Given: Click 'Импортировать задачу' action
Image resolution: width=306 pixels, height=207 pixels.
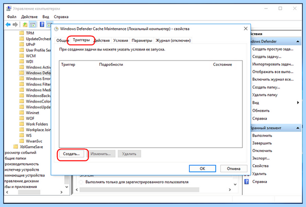Looking at the screenshot, I should click(x=273, y=64).
